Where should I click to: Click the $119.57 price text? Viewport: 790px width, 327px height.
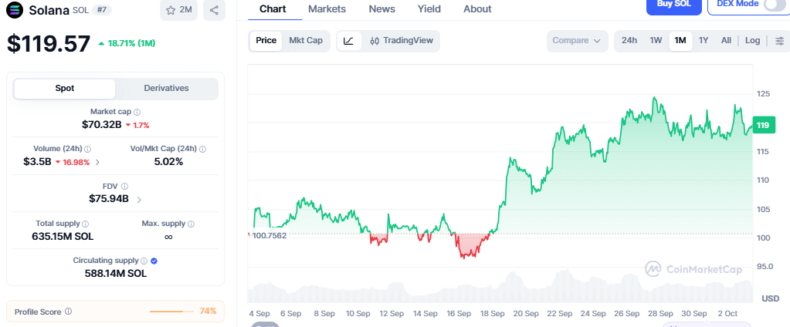click(x=49, y=44)
